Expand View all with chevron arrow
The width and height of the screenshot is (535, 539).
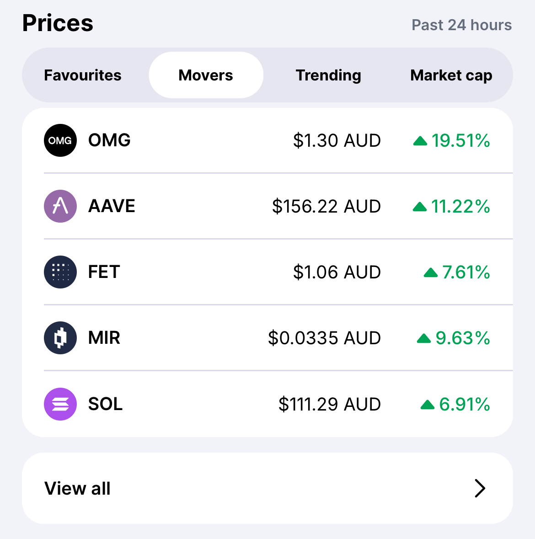(x=480, y=488)
